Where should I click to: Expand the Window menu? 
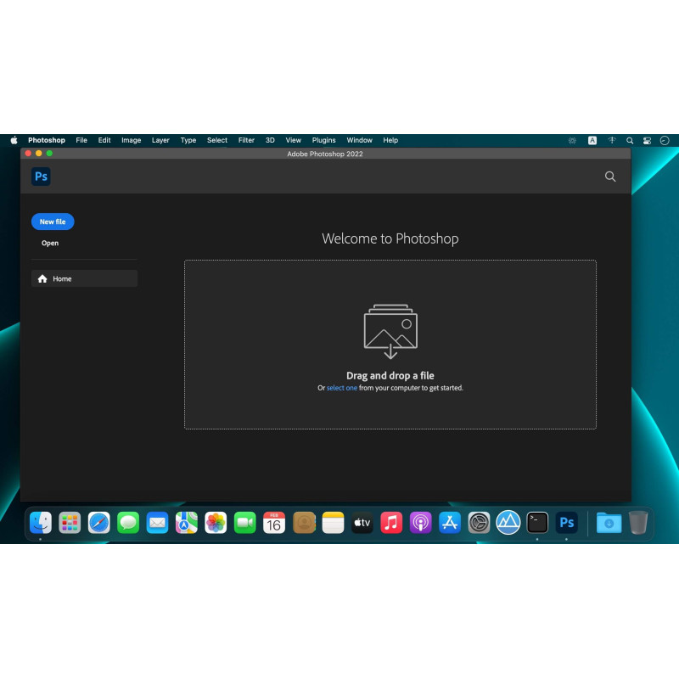[x=359, y=140]
